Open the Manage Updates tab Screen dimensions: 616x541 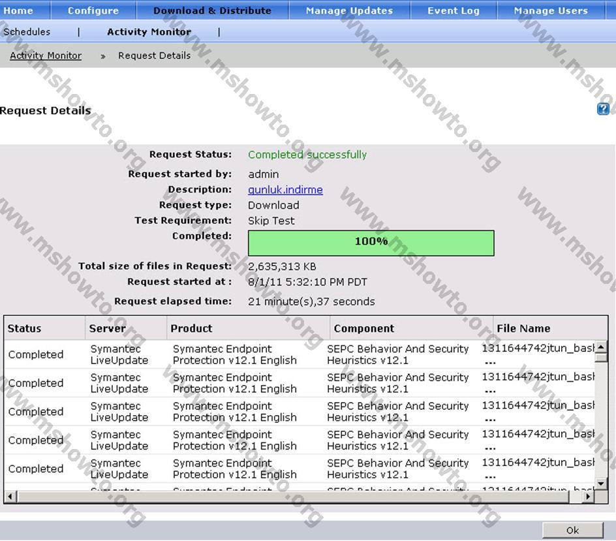pos(349,10)
